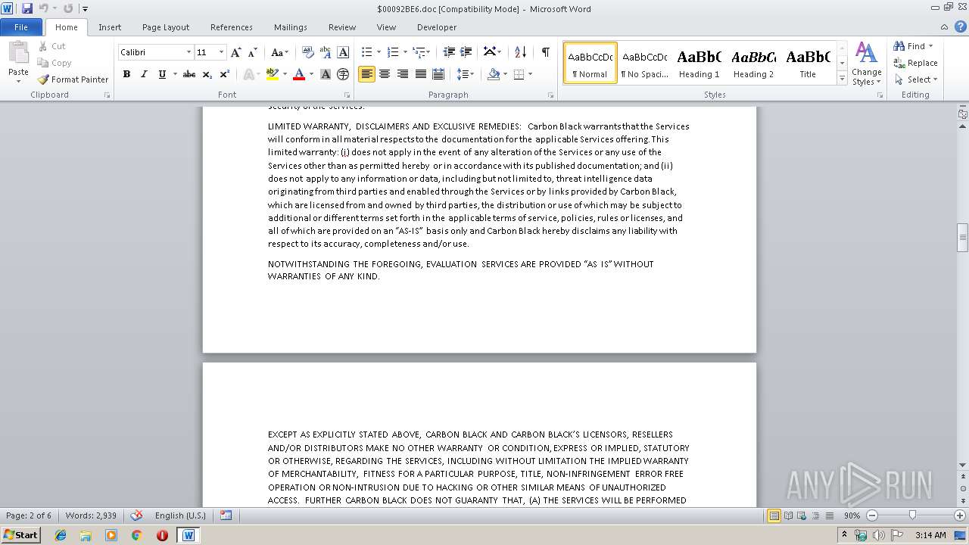
Task: Click the vertical scrollbar thumb
Action: click(963, 238)
